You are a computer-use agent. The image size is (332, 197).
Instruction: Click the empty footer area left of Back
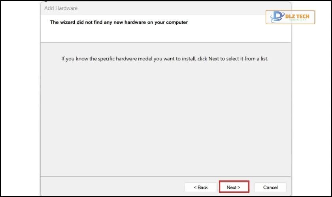pyautogui.click(x=111, y=187)
